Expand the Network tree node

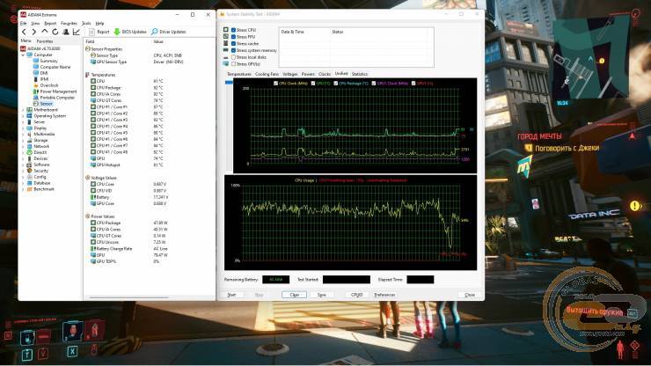click(x=23, y=146)
